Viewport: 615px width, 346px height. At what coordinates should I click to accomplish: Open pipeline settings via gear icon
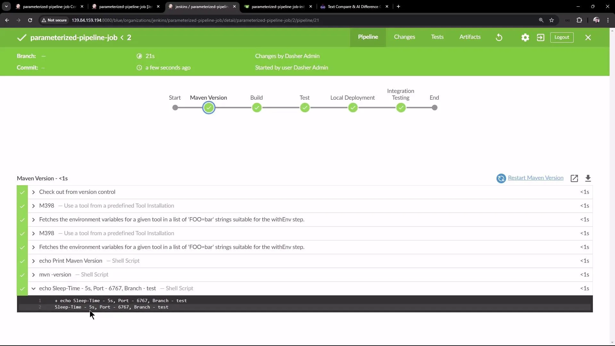pos(525,37)
